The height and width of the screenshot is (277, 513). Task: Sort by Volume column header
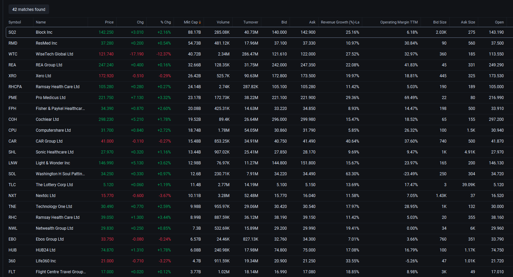[x=223, y=22]
